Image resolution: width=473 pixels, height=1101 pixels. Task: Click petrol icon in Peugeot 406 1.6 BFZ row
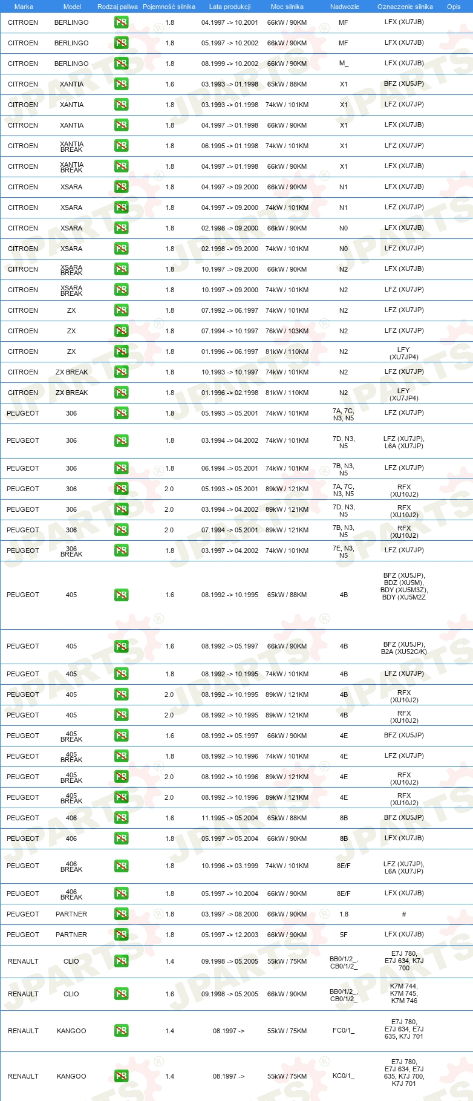pos(121,818)
